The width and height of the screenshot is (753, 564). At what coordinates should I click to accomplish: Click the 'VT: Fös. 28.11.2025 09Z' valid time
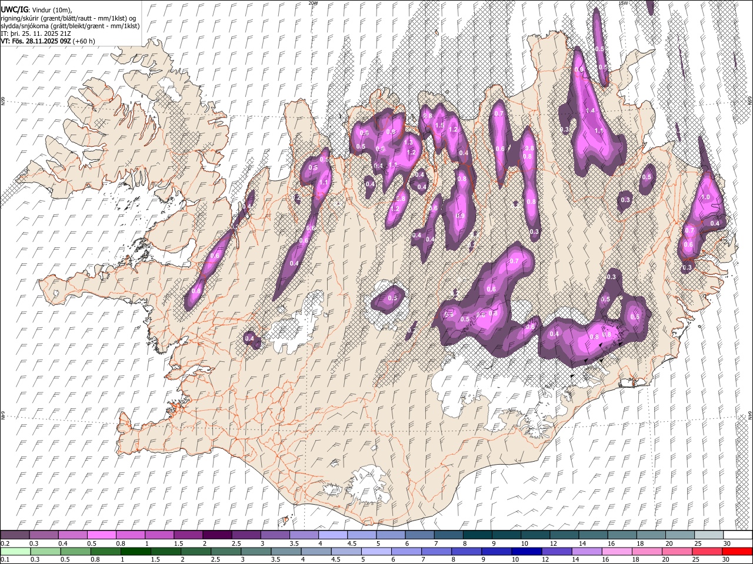36,41
